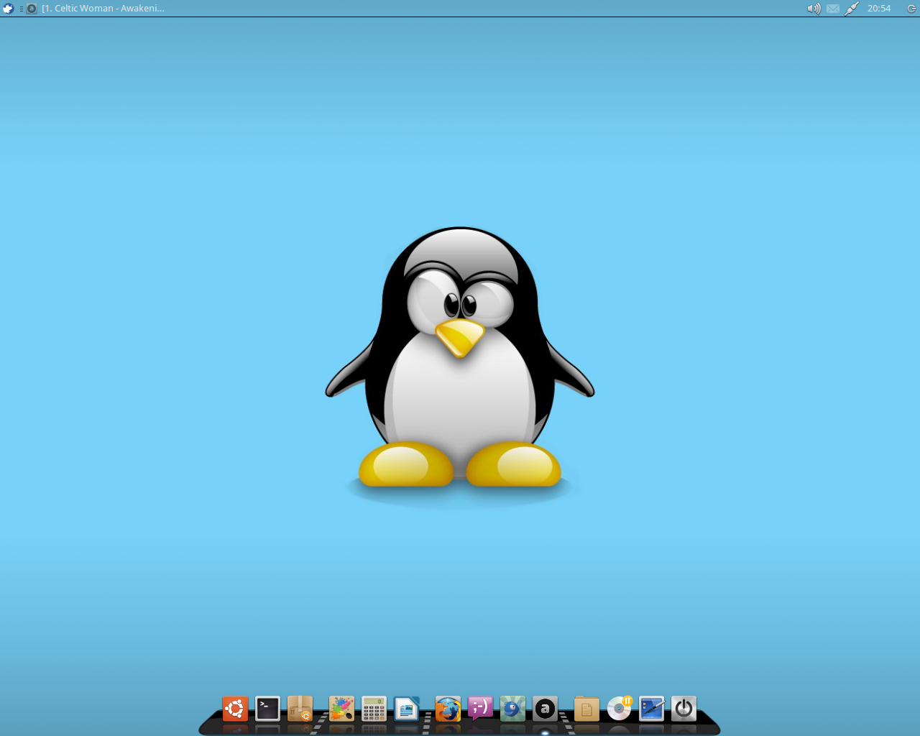This screenshot has height=736, width=920.
Task: Launch LibreOffice Writer from the dock
Action: 406,709
